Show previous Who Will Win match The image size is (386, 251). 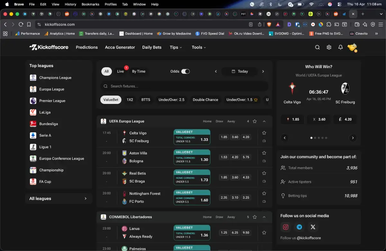285,138
